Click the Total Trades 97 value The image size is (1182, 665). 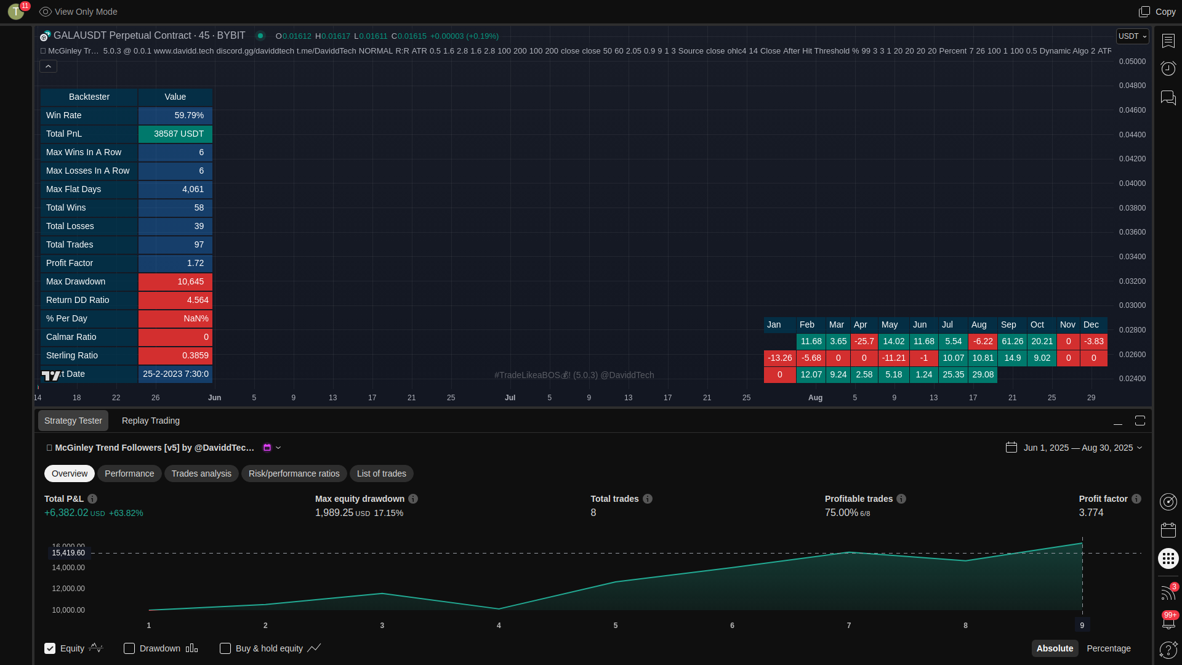click(x=175, y=244)
